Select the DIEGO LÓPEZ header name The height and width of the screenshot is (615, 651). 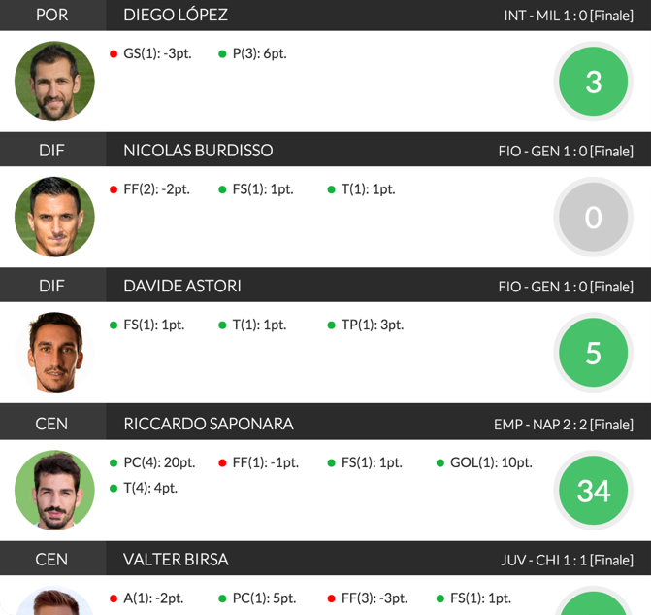click(176, 15)
